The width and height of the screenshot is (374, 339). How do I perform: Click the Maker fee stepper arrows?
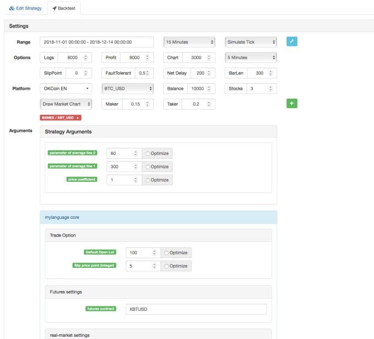pos(147,104)
